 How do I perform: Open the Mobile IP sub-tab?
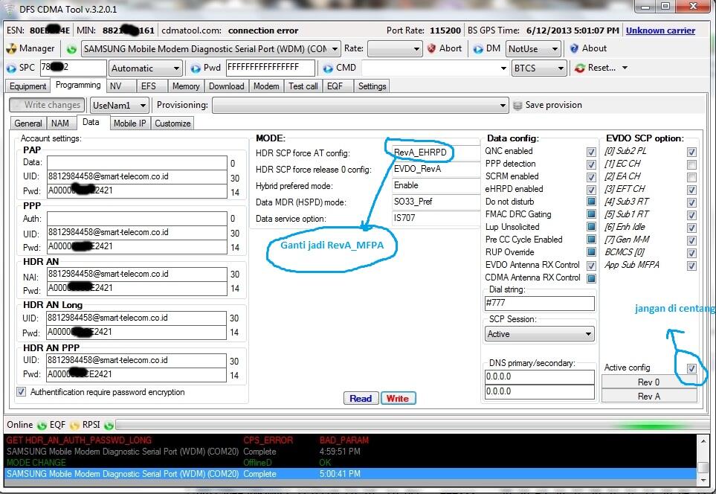tap(129, 123)
